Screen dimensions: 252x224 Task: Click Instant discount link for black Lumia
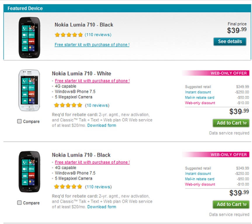tap(198, 174)
